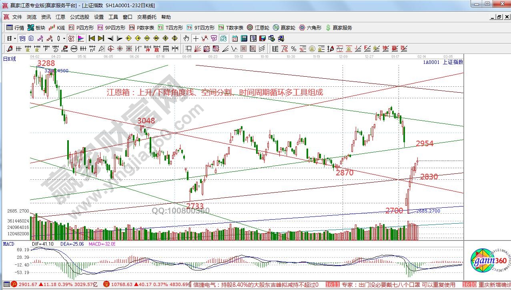Open the 交易委托 menu

pos(146,17)
